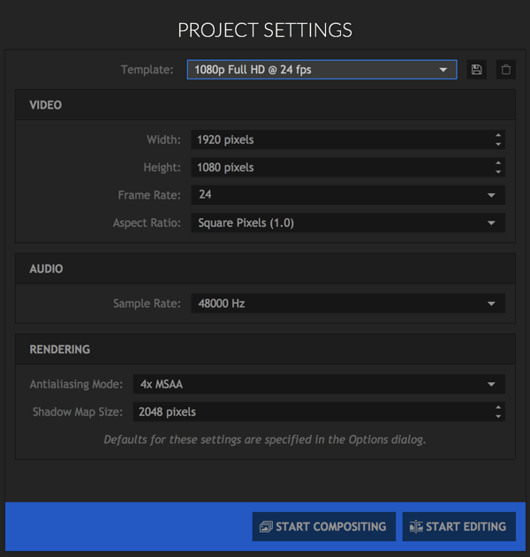Increase Shadow Map Size with the up arrow
The height and width of the screenshot is (557, 530).
[498, 408]
